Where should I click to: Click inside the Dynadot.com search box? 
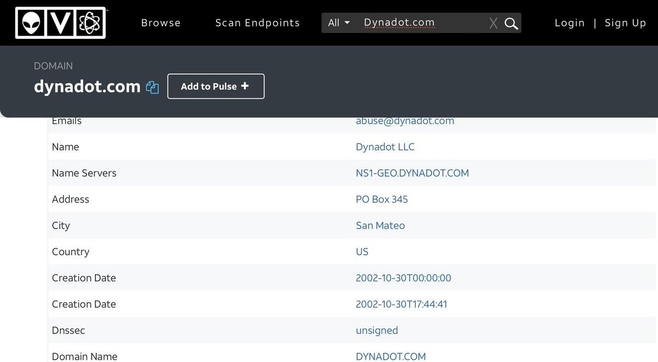[x=422, y=23]
